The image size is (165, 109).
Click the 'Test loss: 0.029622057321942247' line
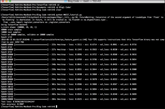(18, 102)
